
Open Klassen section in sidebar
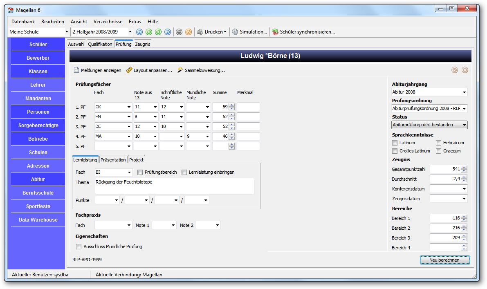[x=38, y=72]
